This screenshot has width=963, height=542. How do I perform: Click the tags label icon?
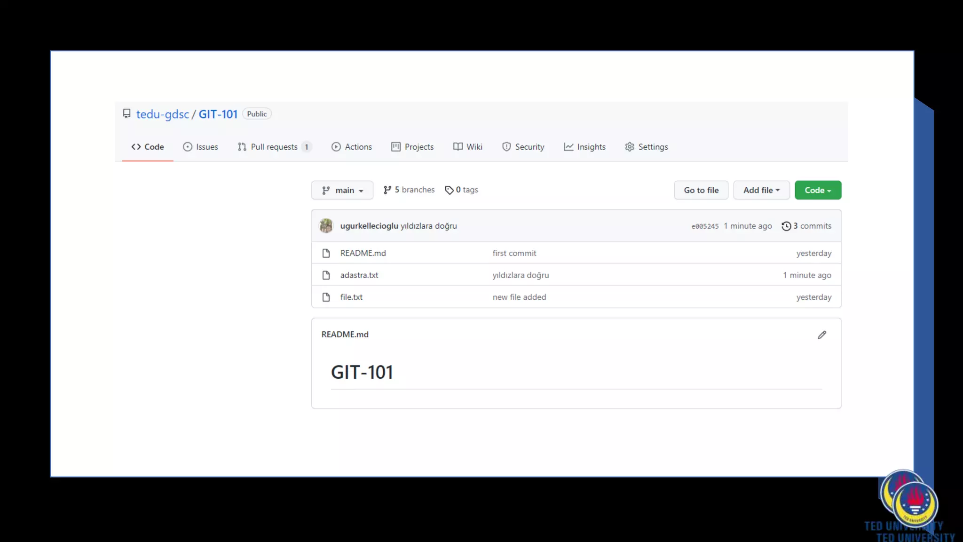[x=449, y=190]
